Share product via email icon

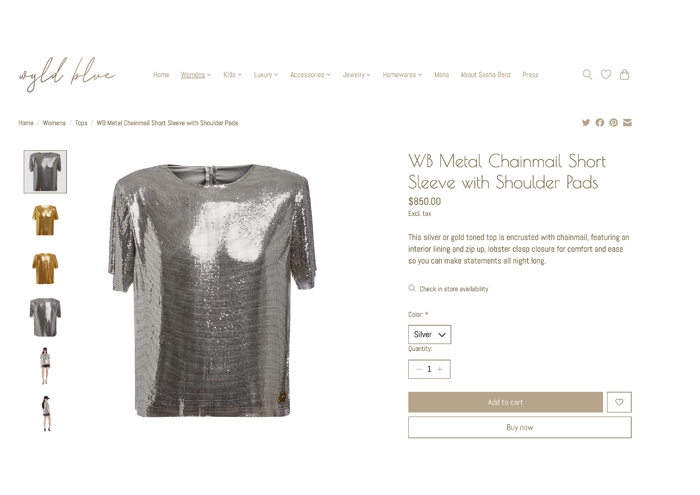coord(627,122)
